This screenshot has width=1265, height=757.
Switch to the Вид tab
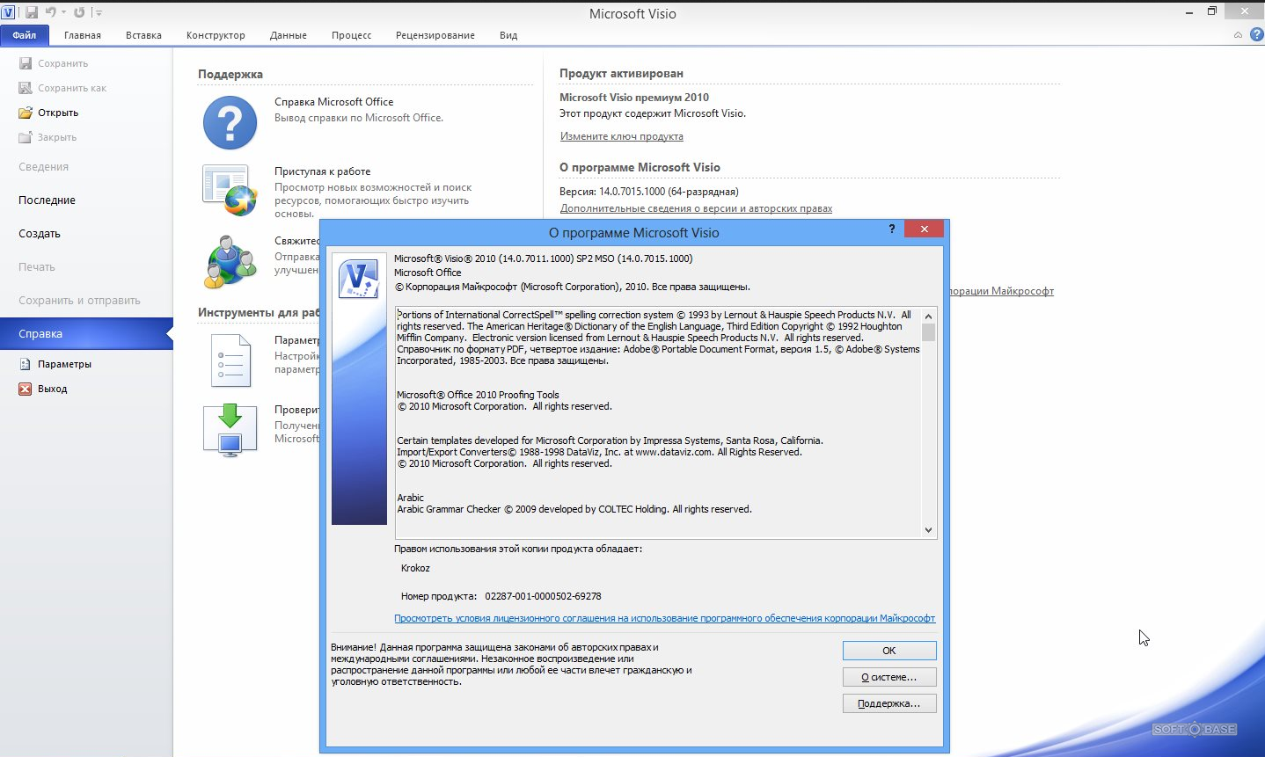(x=508, y=35)
